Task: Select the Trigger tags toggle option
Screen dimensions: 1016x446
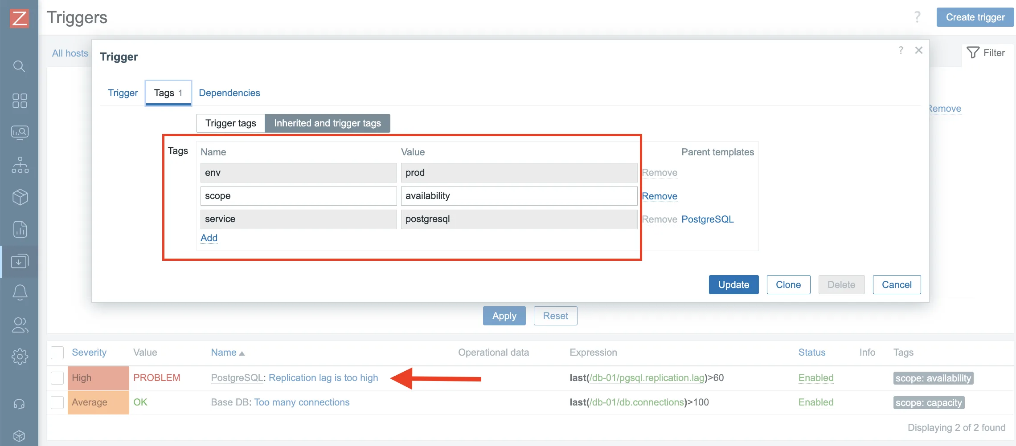Action: [231, 123]
